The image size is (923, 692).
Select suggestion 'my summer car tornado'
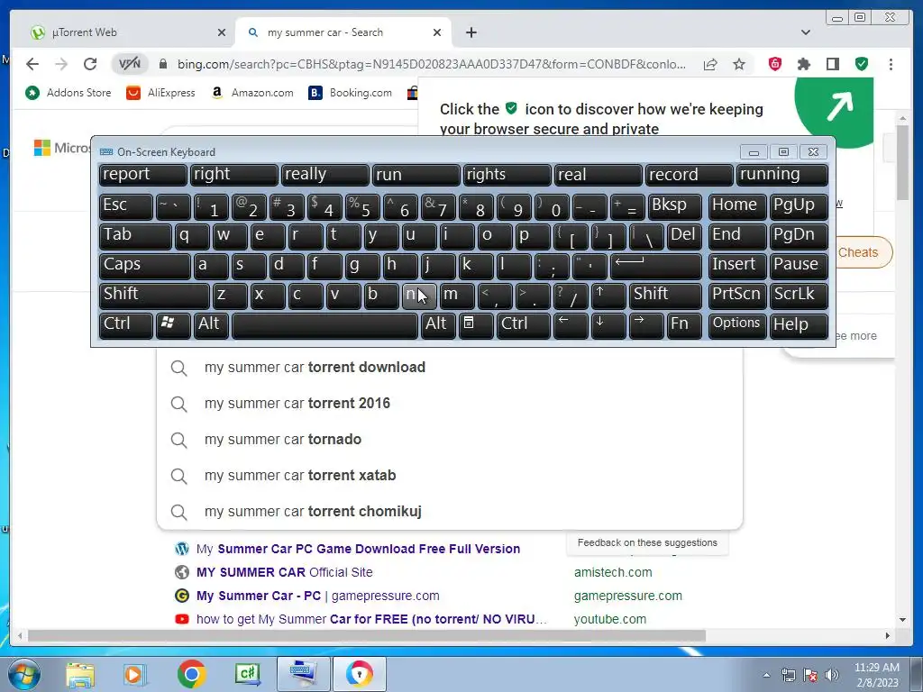pyautogui.click(x=450, y=440)
